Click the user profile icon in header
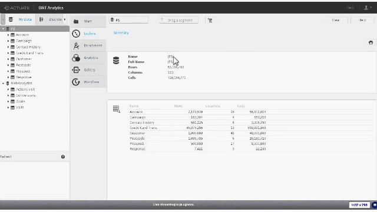Screen dimensions: 377x212 pos(366,8)
